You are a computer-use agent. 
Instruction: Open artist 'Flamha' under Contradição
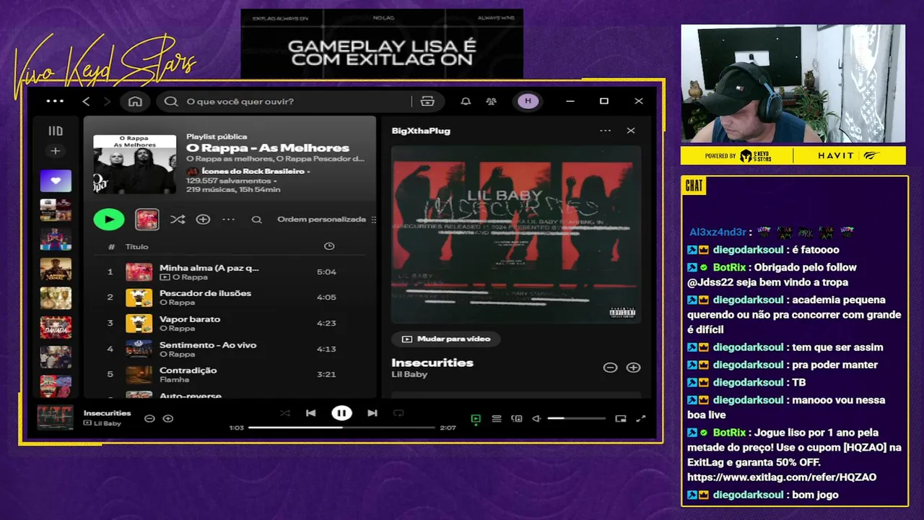174,380
